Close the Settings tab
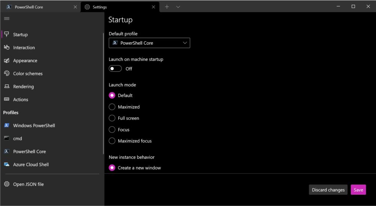This screenshot has height=206, width=376. pos(153,7)
